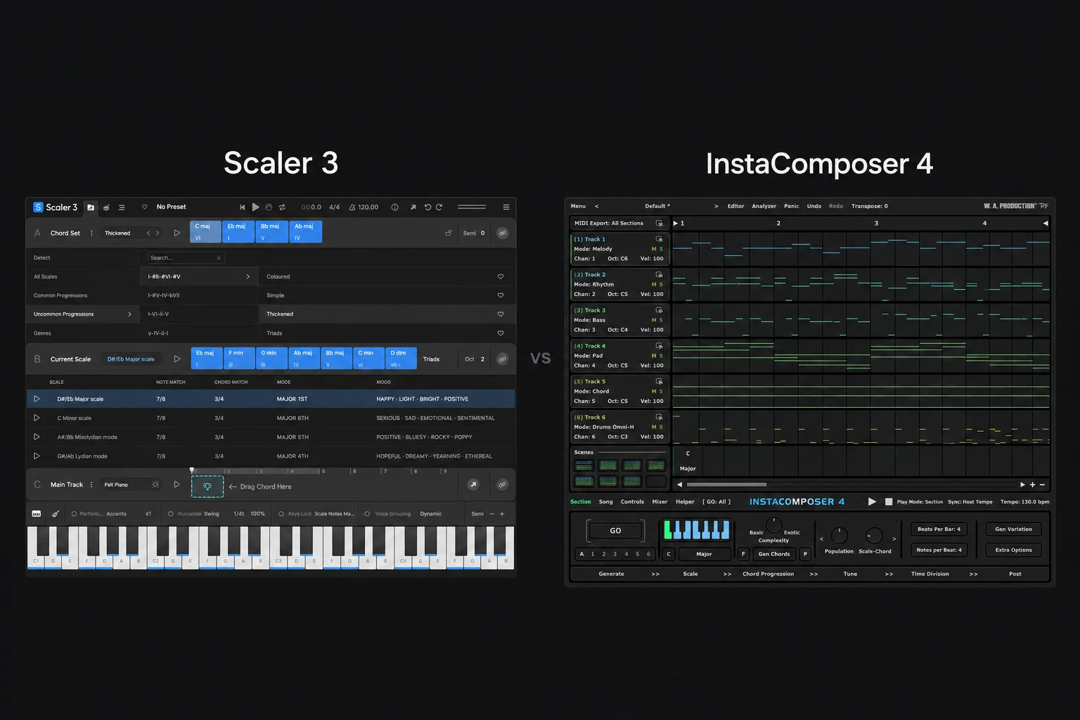Screen dimensions: 1080x720
Task: Click the skip-to-start transport icon in Scaler 3
Action: tap(243, 207)
